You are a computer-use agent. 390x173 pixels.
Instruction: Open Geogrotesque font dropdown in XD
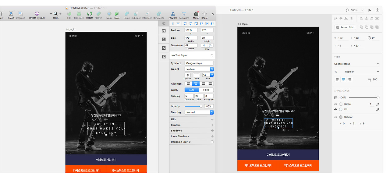[x=356, y=64]
